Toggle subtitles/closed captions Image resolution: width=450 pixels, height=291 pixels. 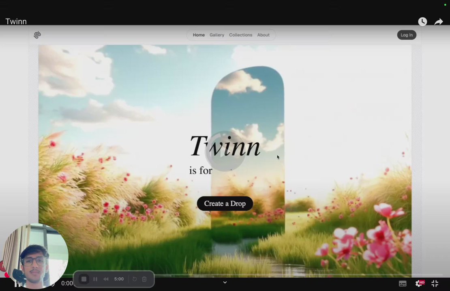[403, 284]
